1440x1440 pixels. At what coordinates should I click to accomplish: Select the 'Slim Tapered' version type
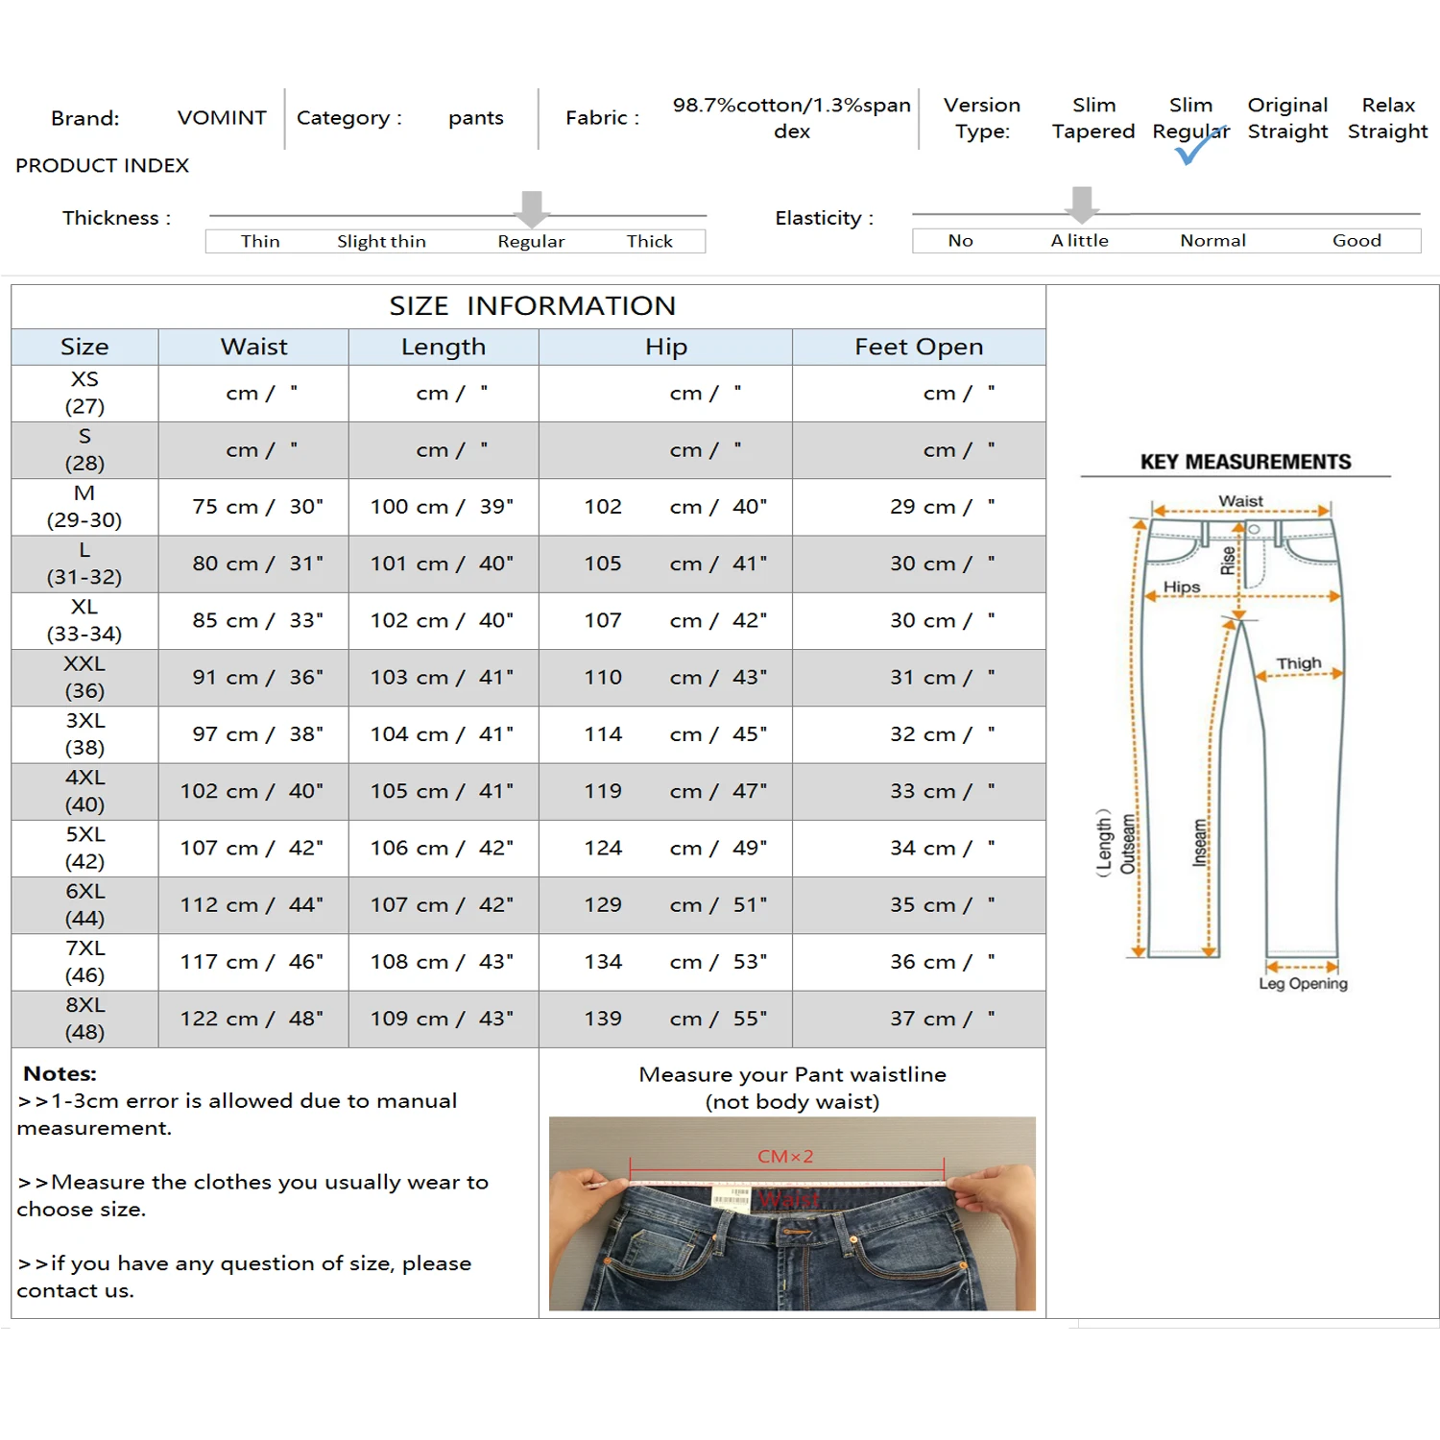(x=1093, y=118)
